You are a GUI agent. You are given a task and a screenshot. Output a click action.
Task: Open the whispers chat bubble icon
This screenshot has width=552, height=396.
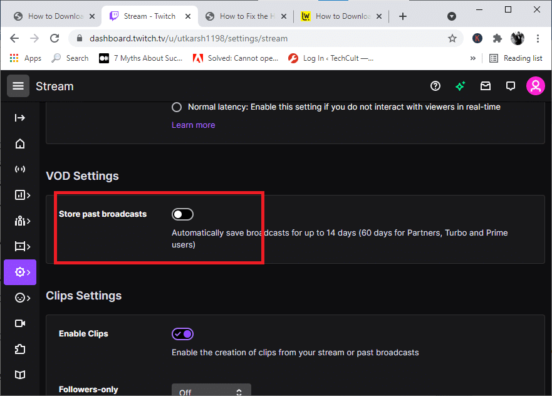click(511, 86)
